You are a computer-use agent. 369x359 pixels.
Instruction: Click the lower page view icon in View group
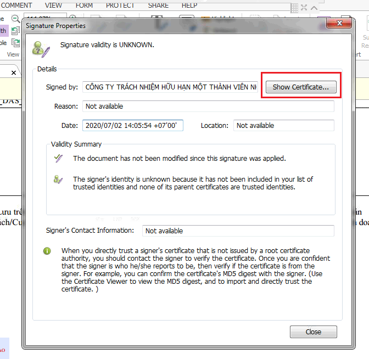(x=16, y=43)
